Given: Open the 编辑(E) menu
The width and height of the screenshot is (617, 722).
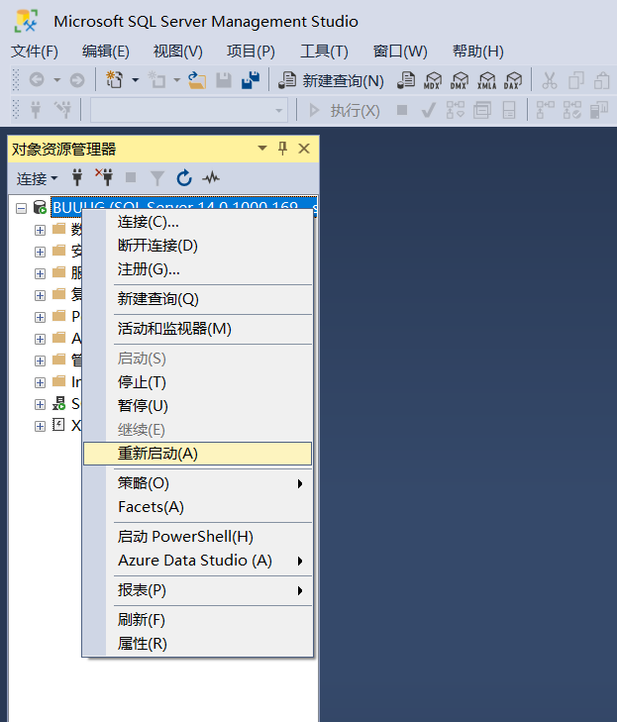Looking at the screenshot, I should [105, 52].
